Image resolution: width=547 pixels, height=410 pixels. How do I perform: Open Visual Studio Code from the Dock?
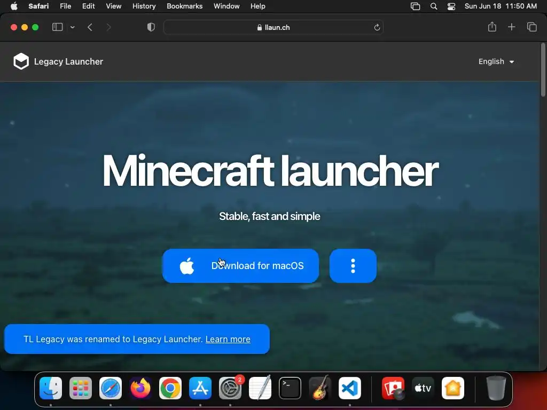pyautogui.click(x=349, y=388)
